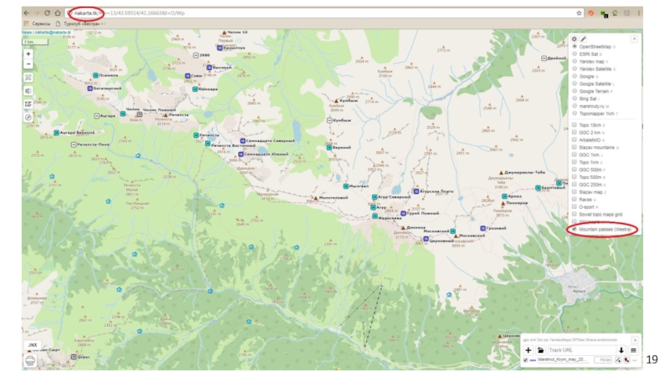
Task: Load track from URL down-arrow button
Action: (x=621, y=350)
